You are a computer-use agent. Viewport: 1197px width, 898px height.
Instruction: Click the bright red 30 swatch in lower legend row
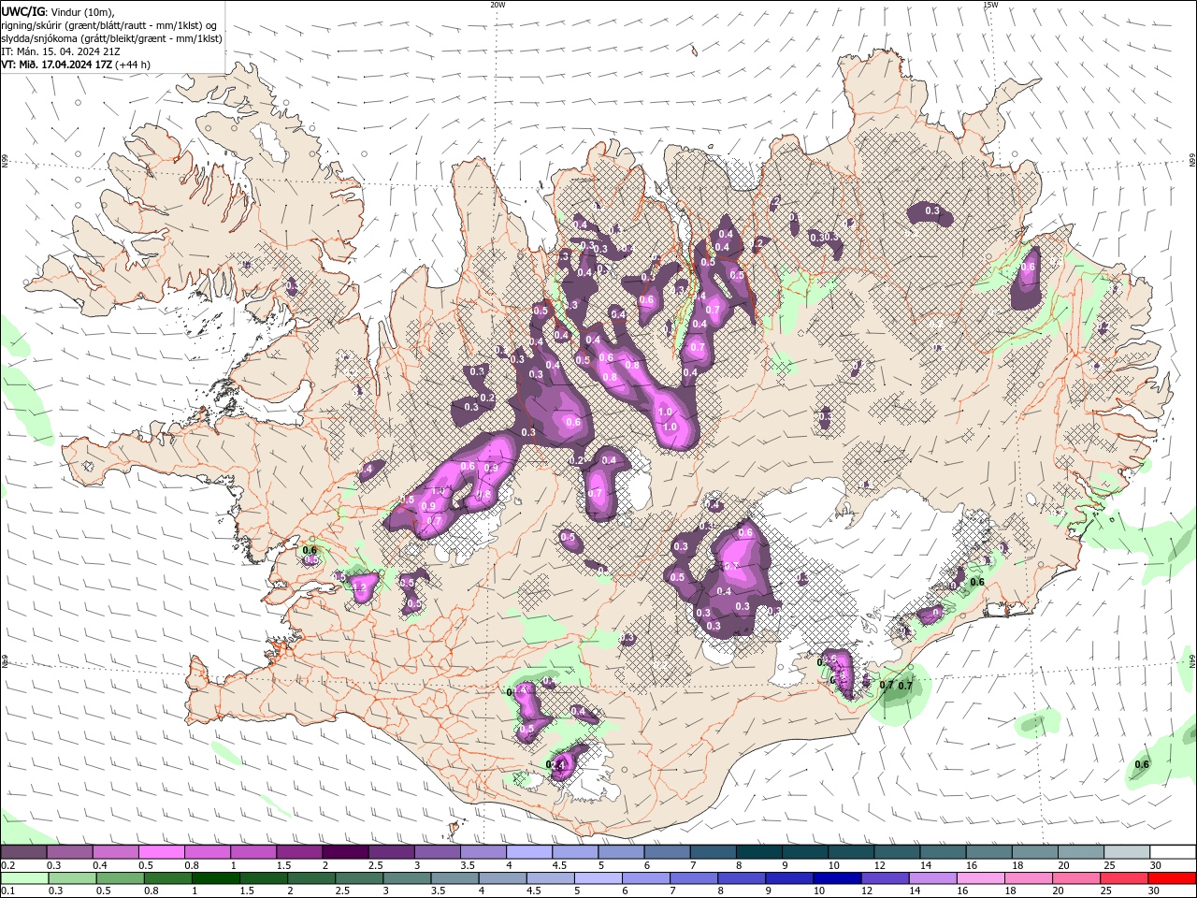click(1172, 878)
